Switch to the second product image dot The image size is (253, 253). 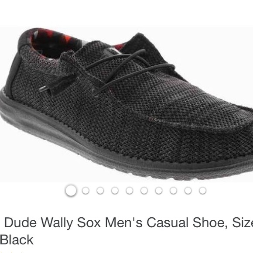coord(85,191)
